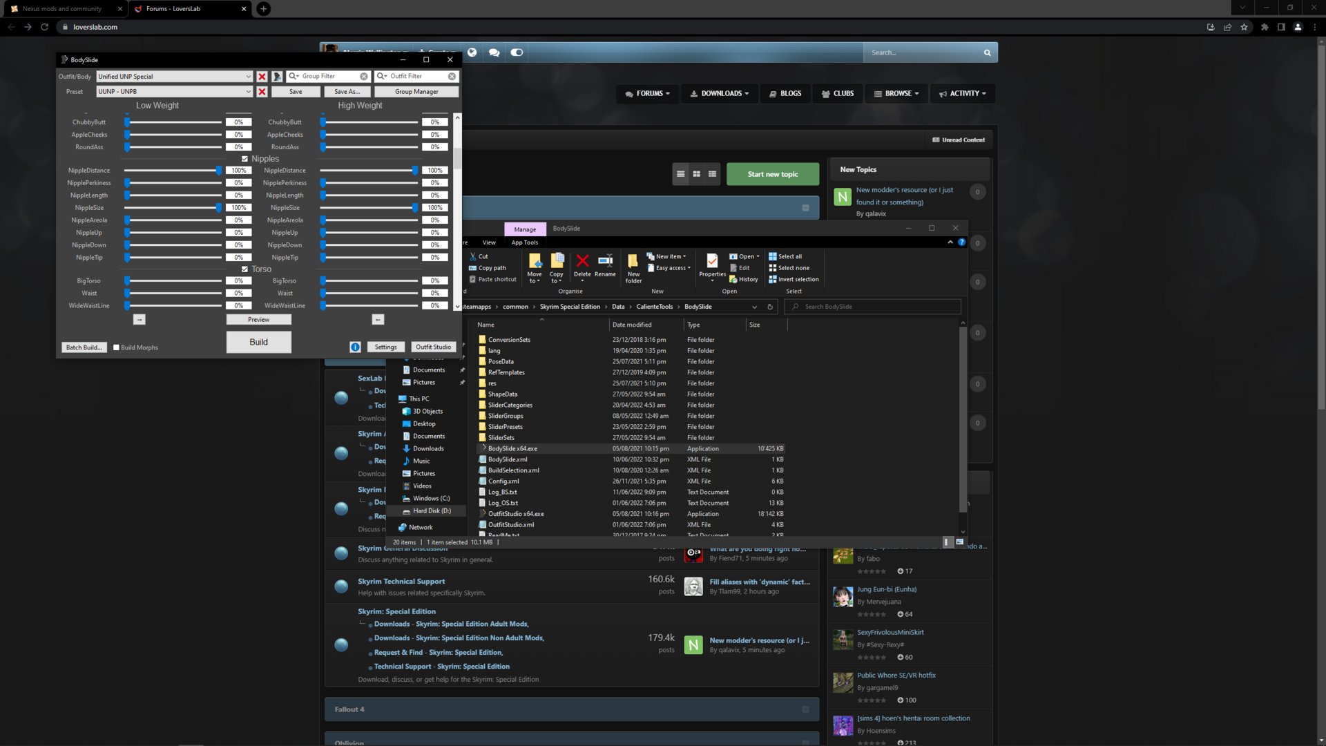Launch Outfit Studio from BodySlide
Image resolution: width=1326 pixels, height=746 pixels.
pyautogui.click(x=434, y=347)
